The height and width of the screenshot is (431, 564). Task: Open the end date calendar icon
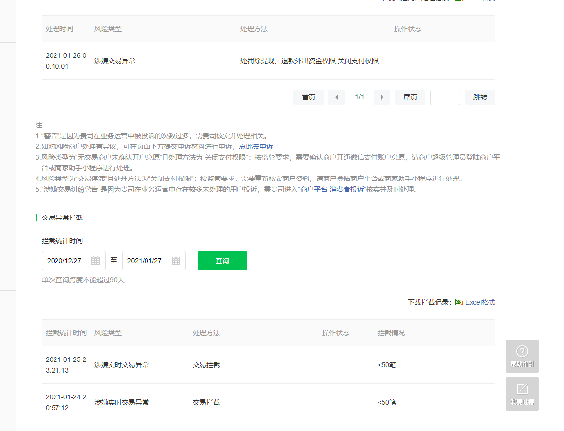point(176,261)
